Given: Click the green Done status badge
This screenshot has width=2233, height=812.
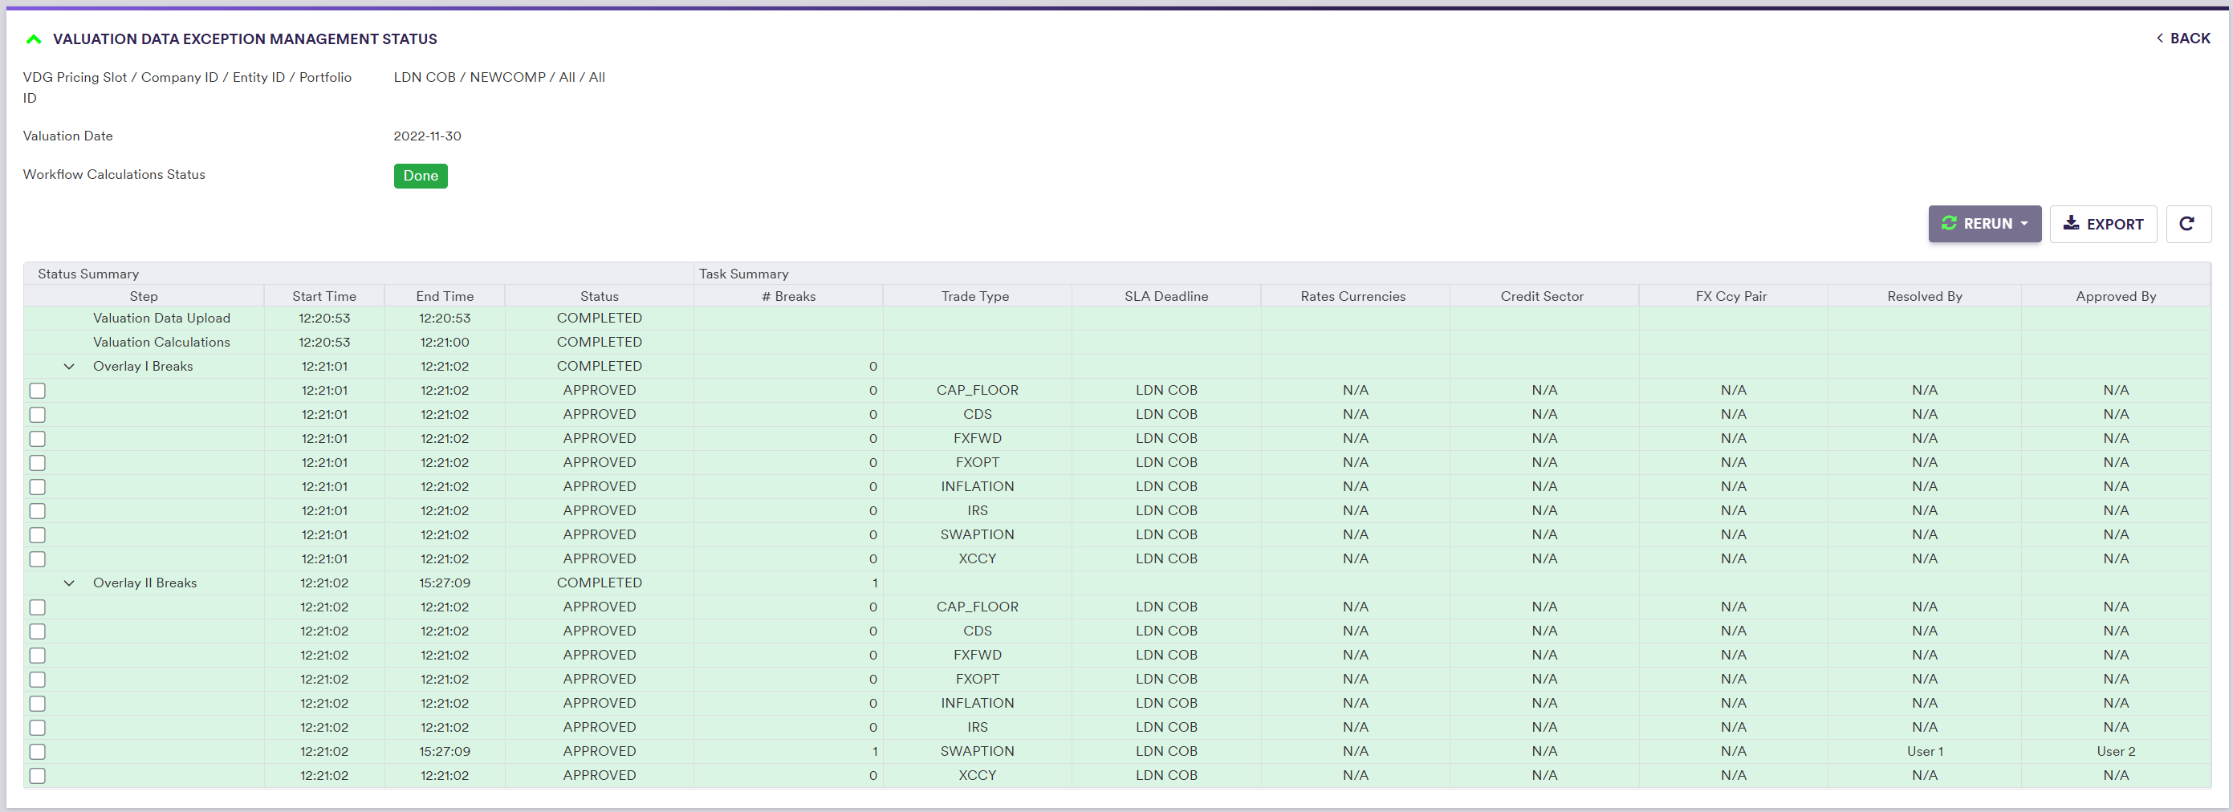Looking at the screenshot, I should (x=421, y=176).
